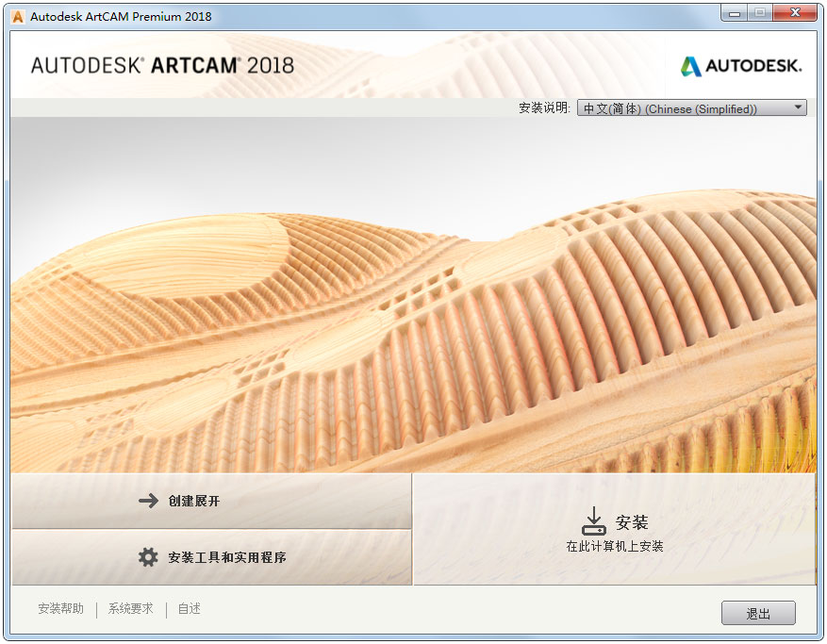Click the AUTODESK ARTCAM 2018 wordmark
This screenshot has width=827, height=644.
click(x=160, y=64)
